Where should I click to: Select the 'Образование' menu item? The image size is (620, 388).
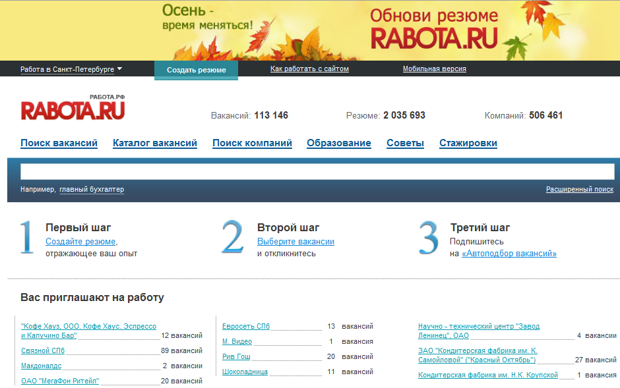339,143
